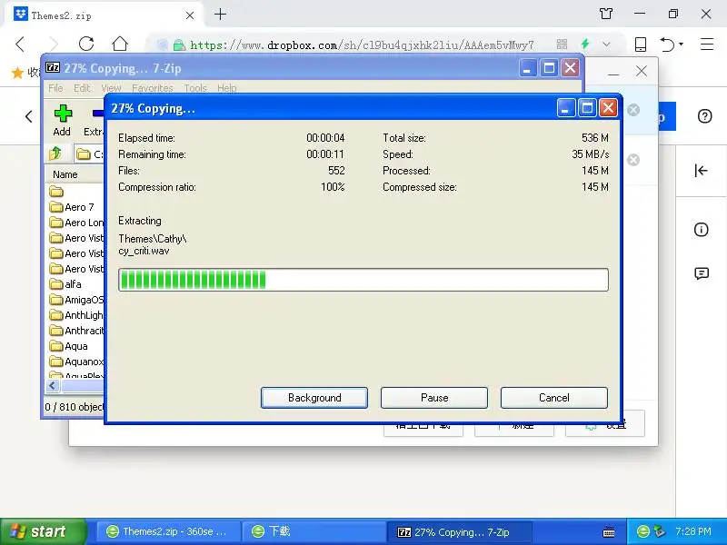Go to browser home page
Image resolution: width=727 pixels, height=545 pixels.
pyautogui.click(x=120, y=44)
